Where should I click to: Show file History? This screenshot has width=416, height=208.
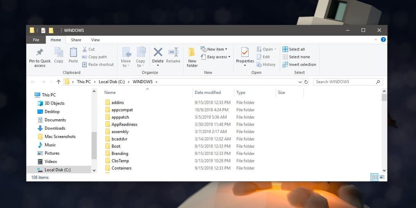(266, 64)
